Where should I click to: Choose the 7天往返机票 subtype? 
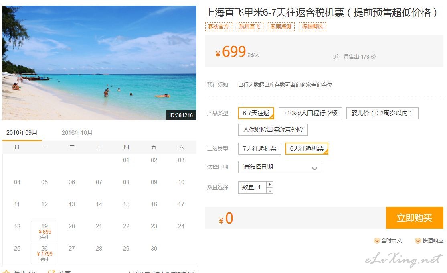[x=259, y=149]
